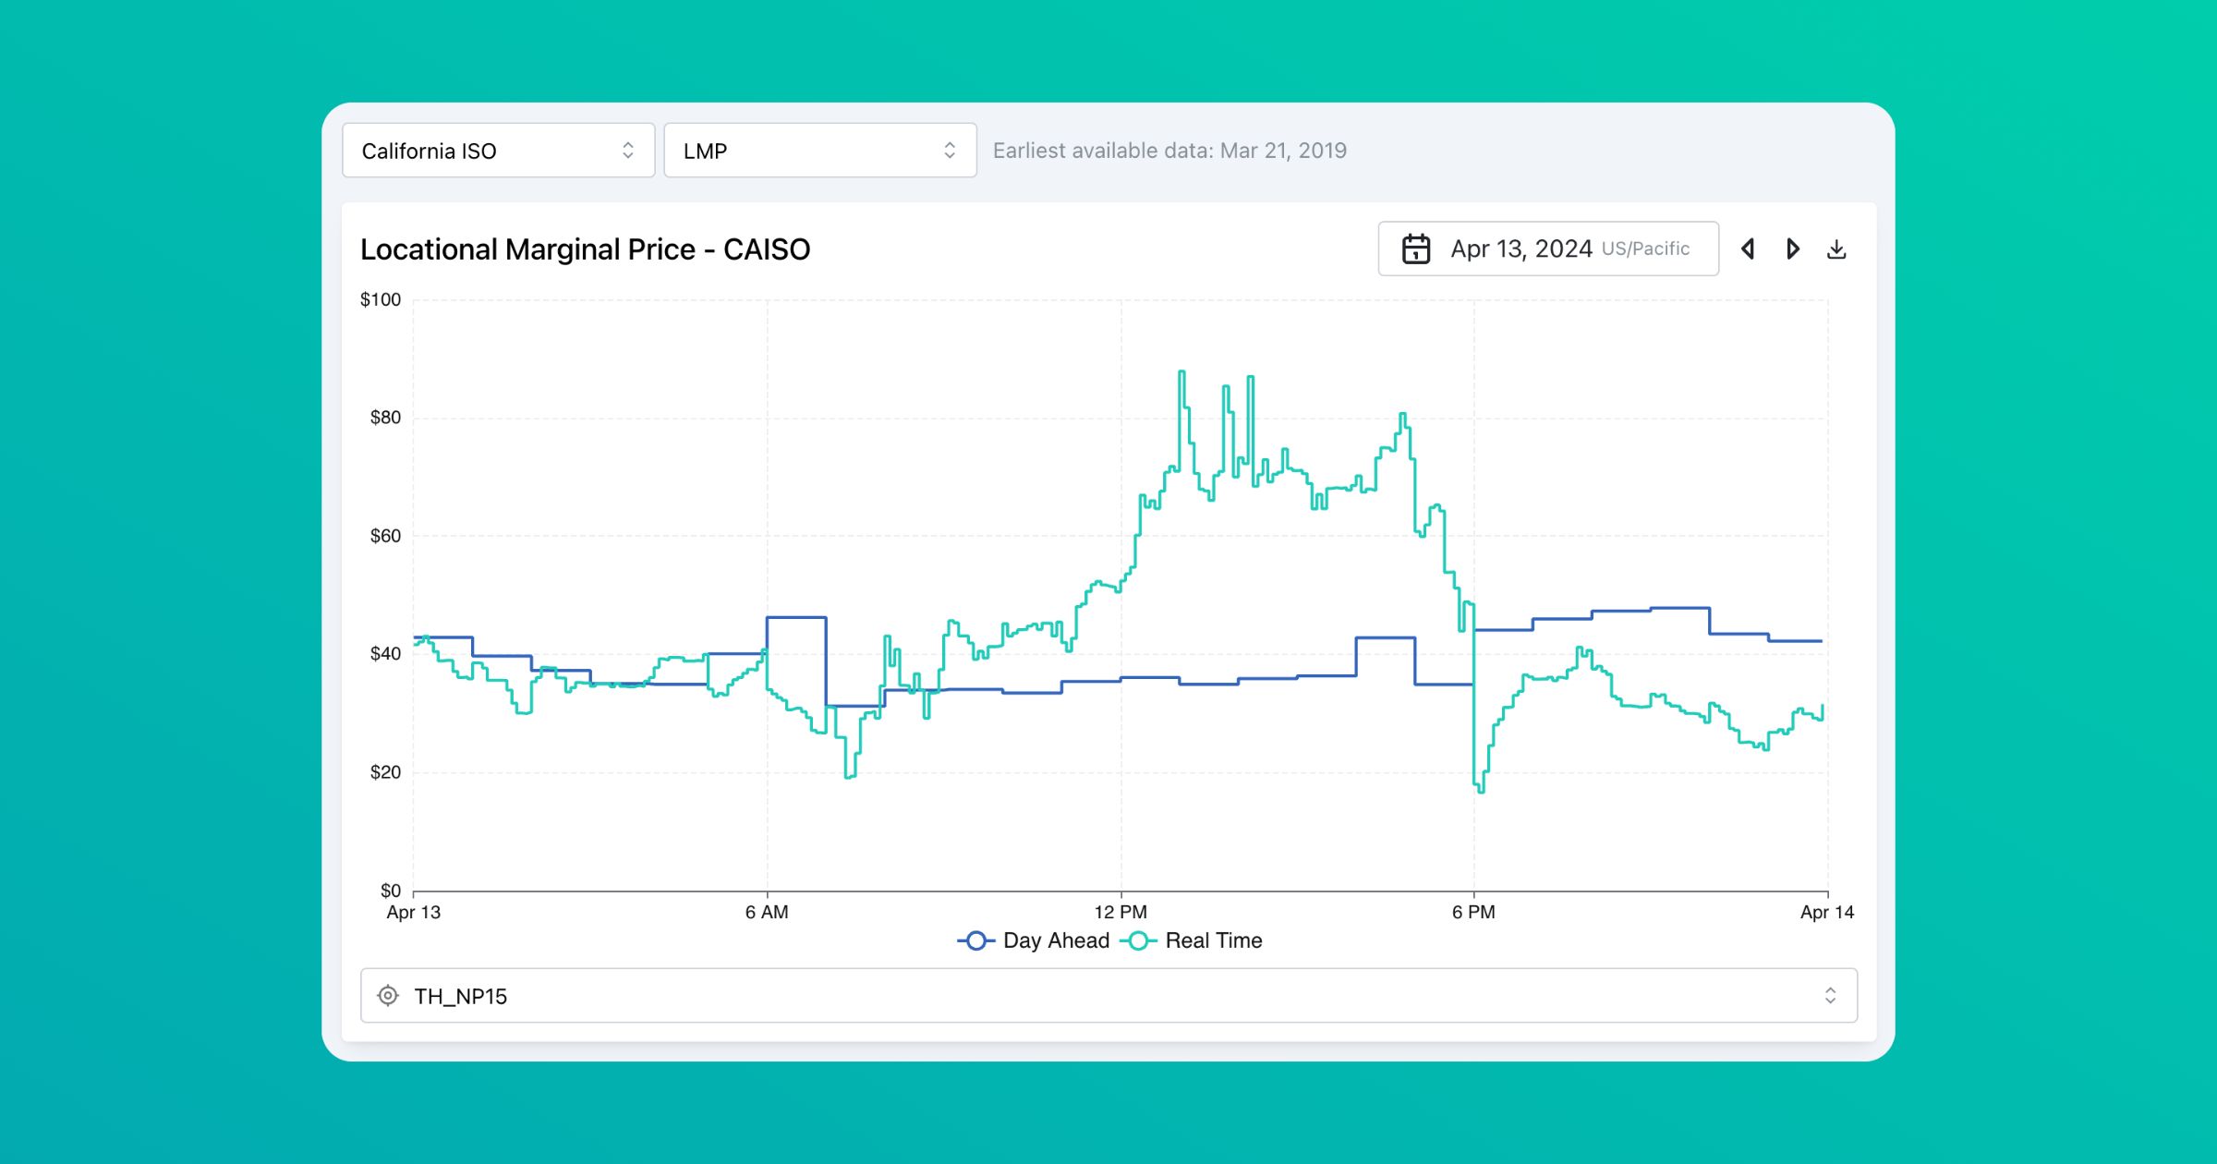Open the California ISO dropdown
The height and width of the screenshot is (1164, 2217).
coord(498,150)
